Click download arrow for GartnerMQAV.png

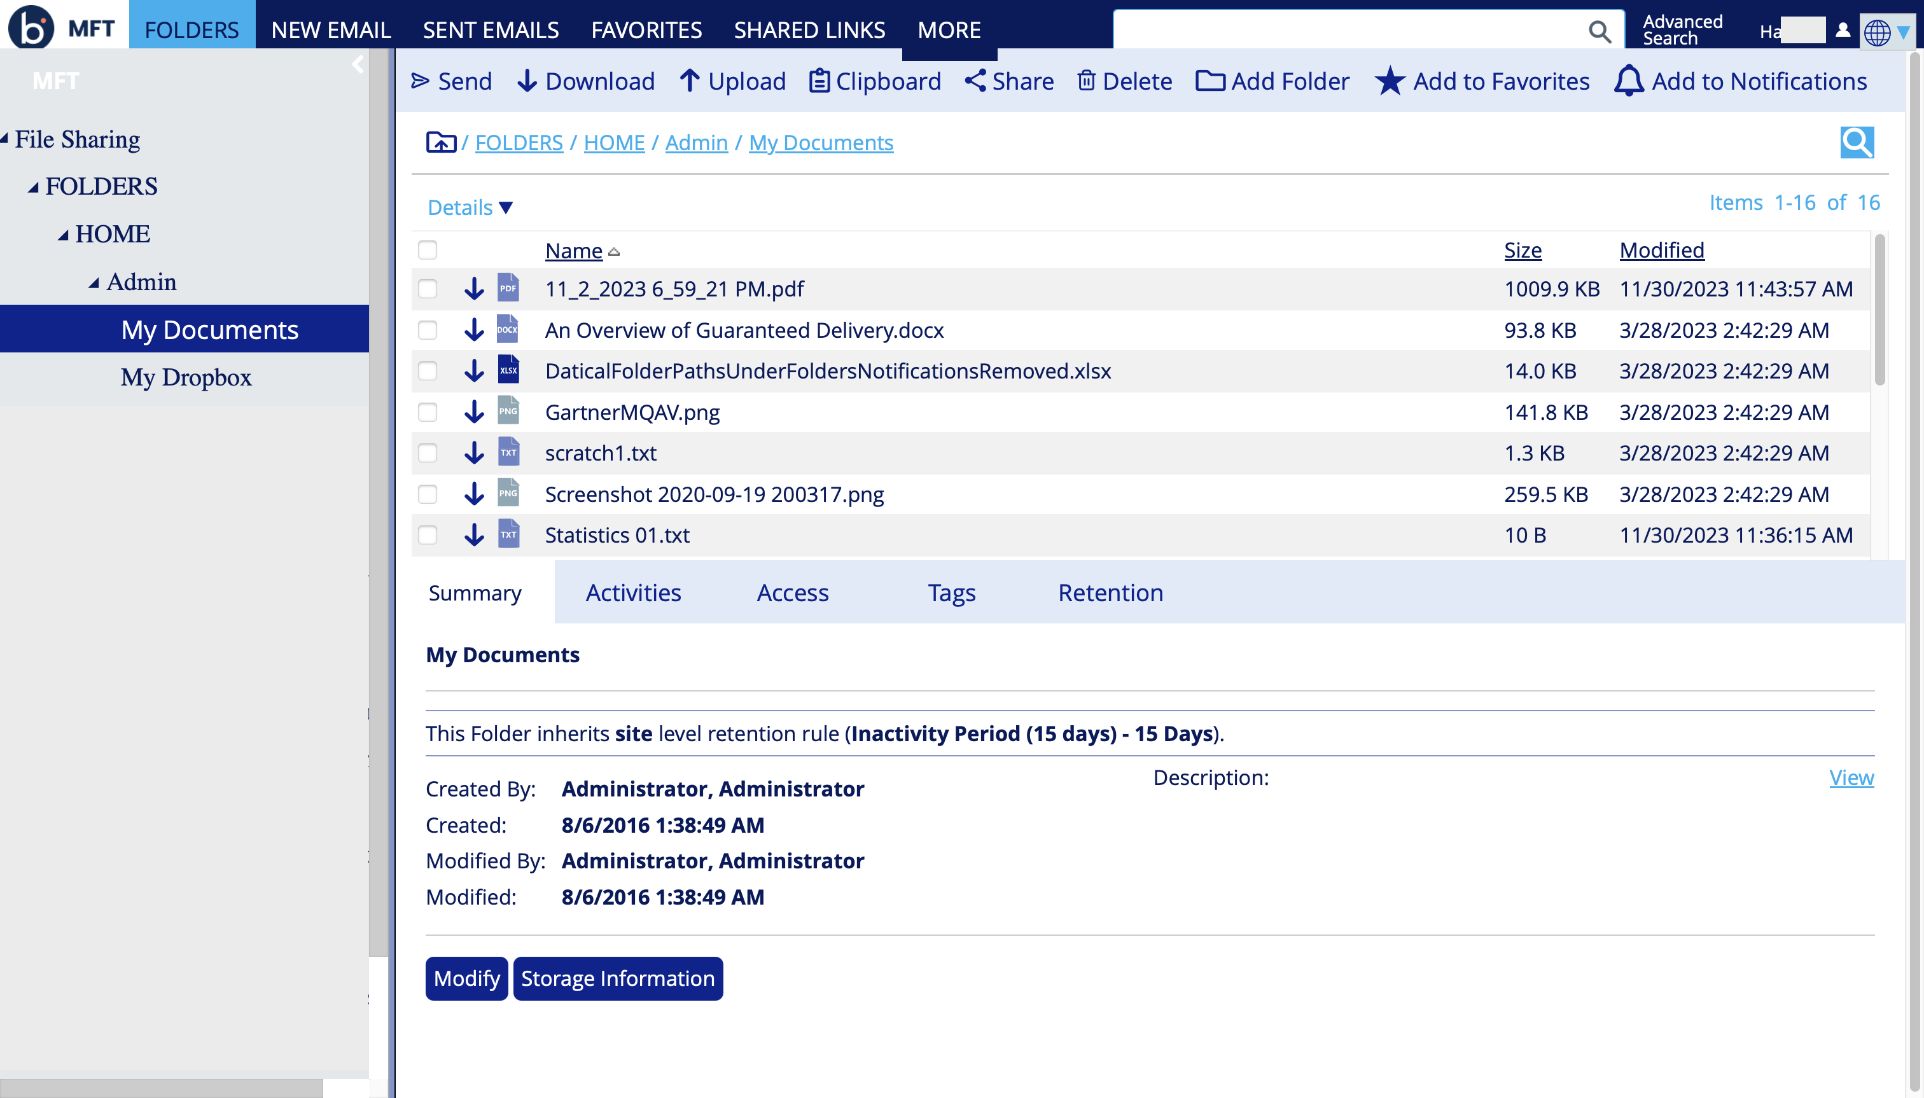click(x=473, y=412)
